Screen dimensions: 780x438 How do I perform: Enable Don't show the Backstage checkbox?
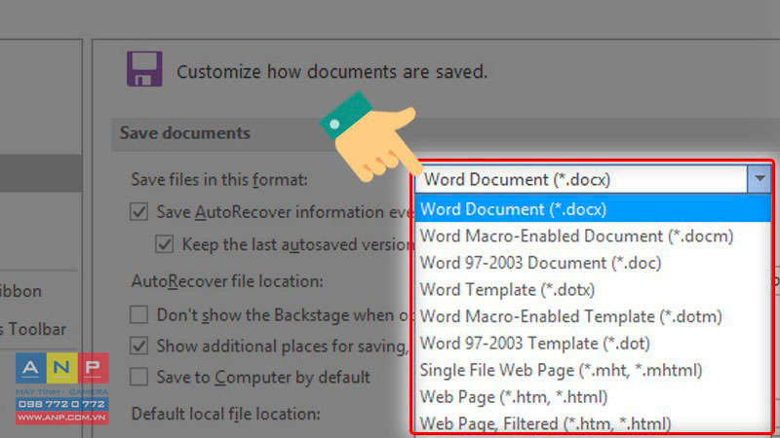138,314
